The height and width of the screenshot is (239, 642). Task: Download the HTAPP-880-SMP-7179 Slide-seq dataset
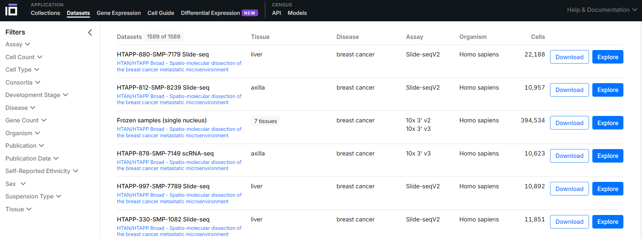[569, 57]
